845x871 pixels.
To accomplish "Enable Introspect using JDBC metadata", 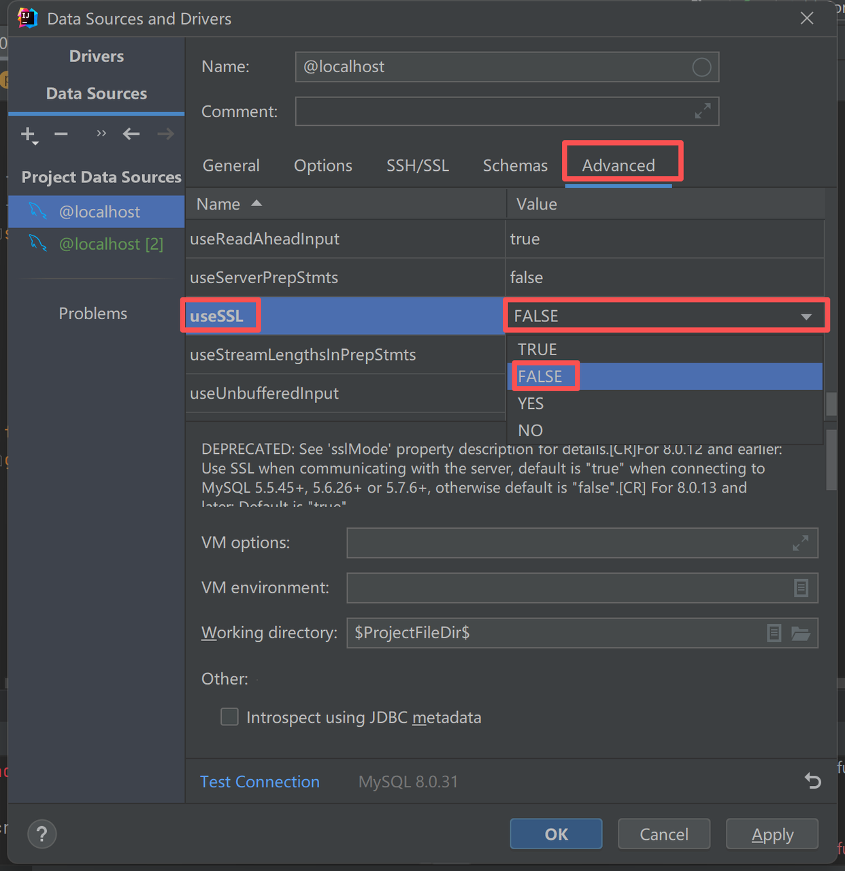I will (229, 717).
